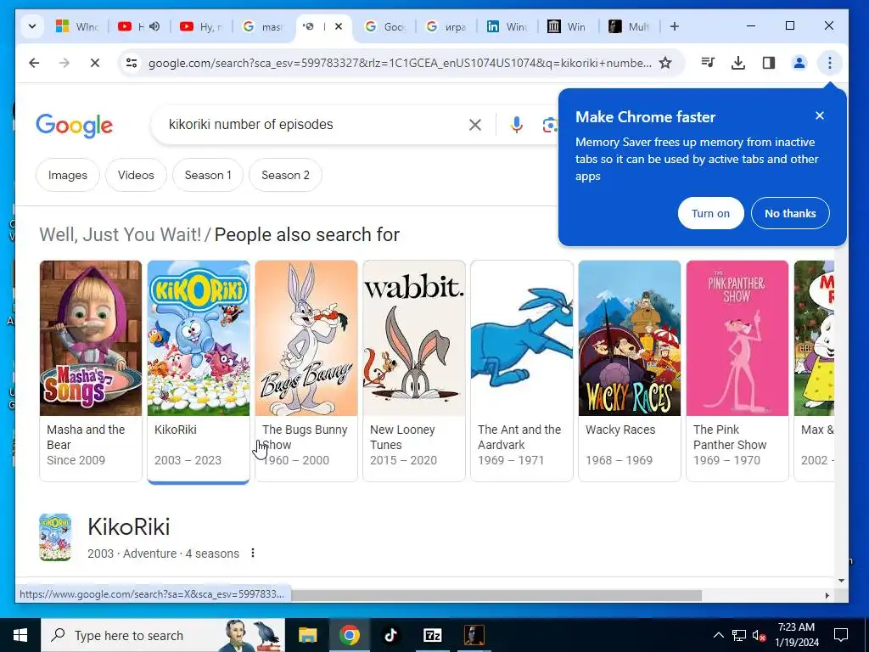Image resolution: width=869 pixels, height=652 pixels.
Task: Open the Max & Ruby card
Action: click(x=814, y=371)
